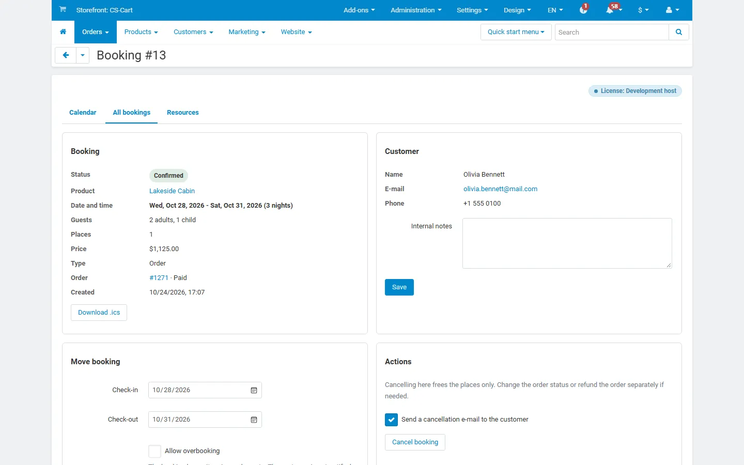Click the price $1,125.00
This screenshot has width=744, height=465.
164,249
